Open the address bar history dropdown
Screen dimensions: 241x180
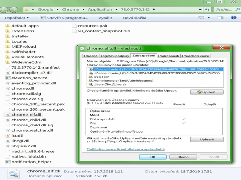pos(200,10)
